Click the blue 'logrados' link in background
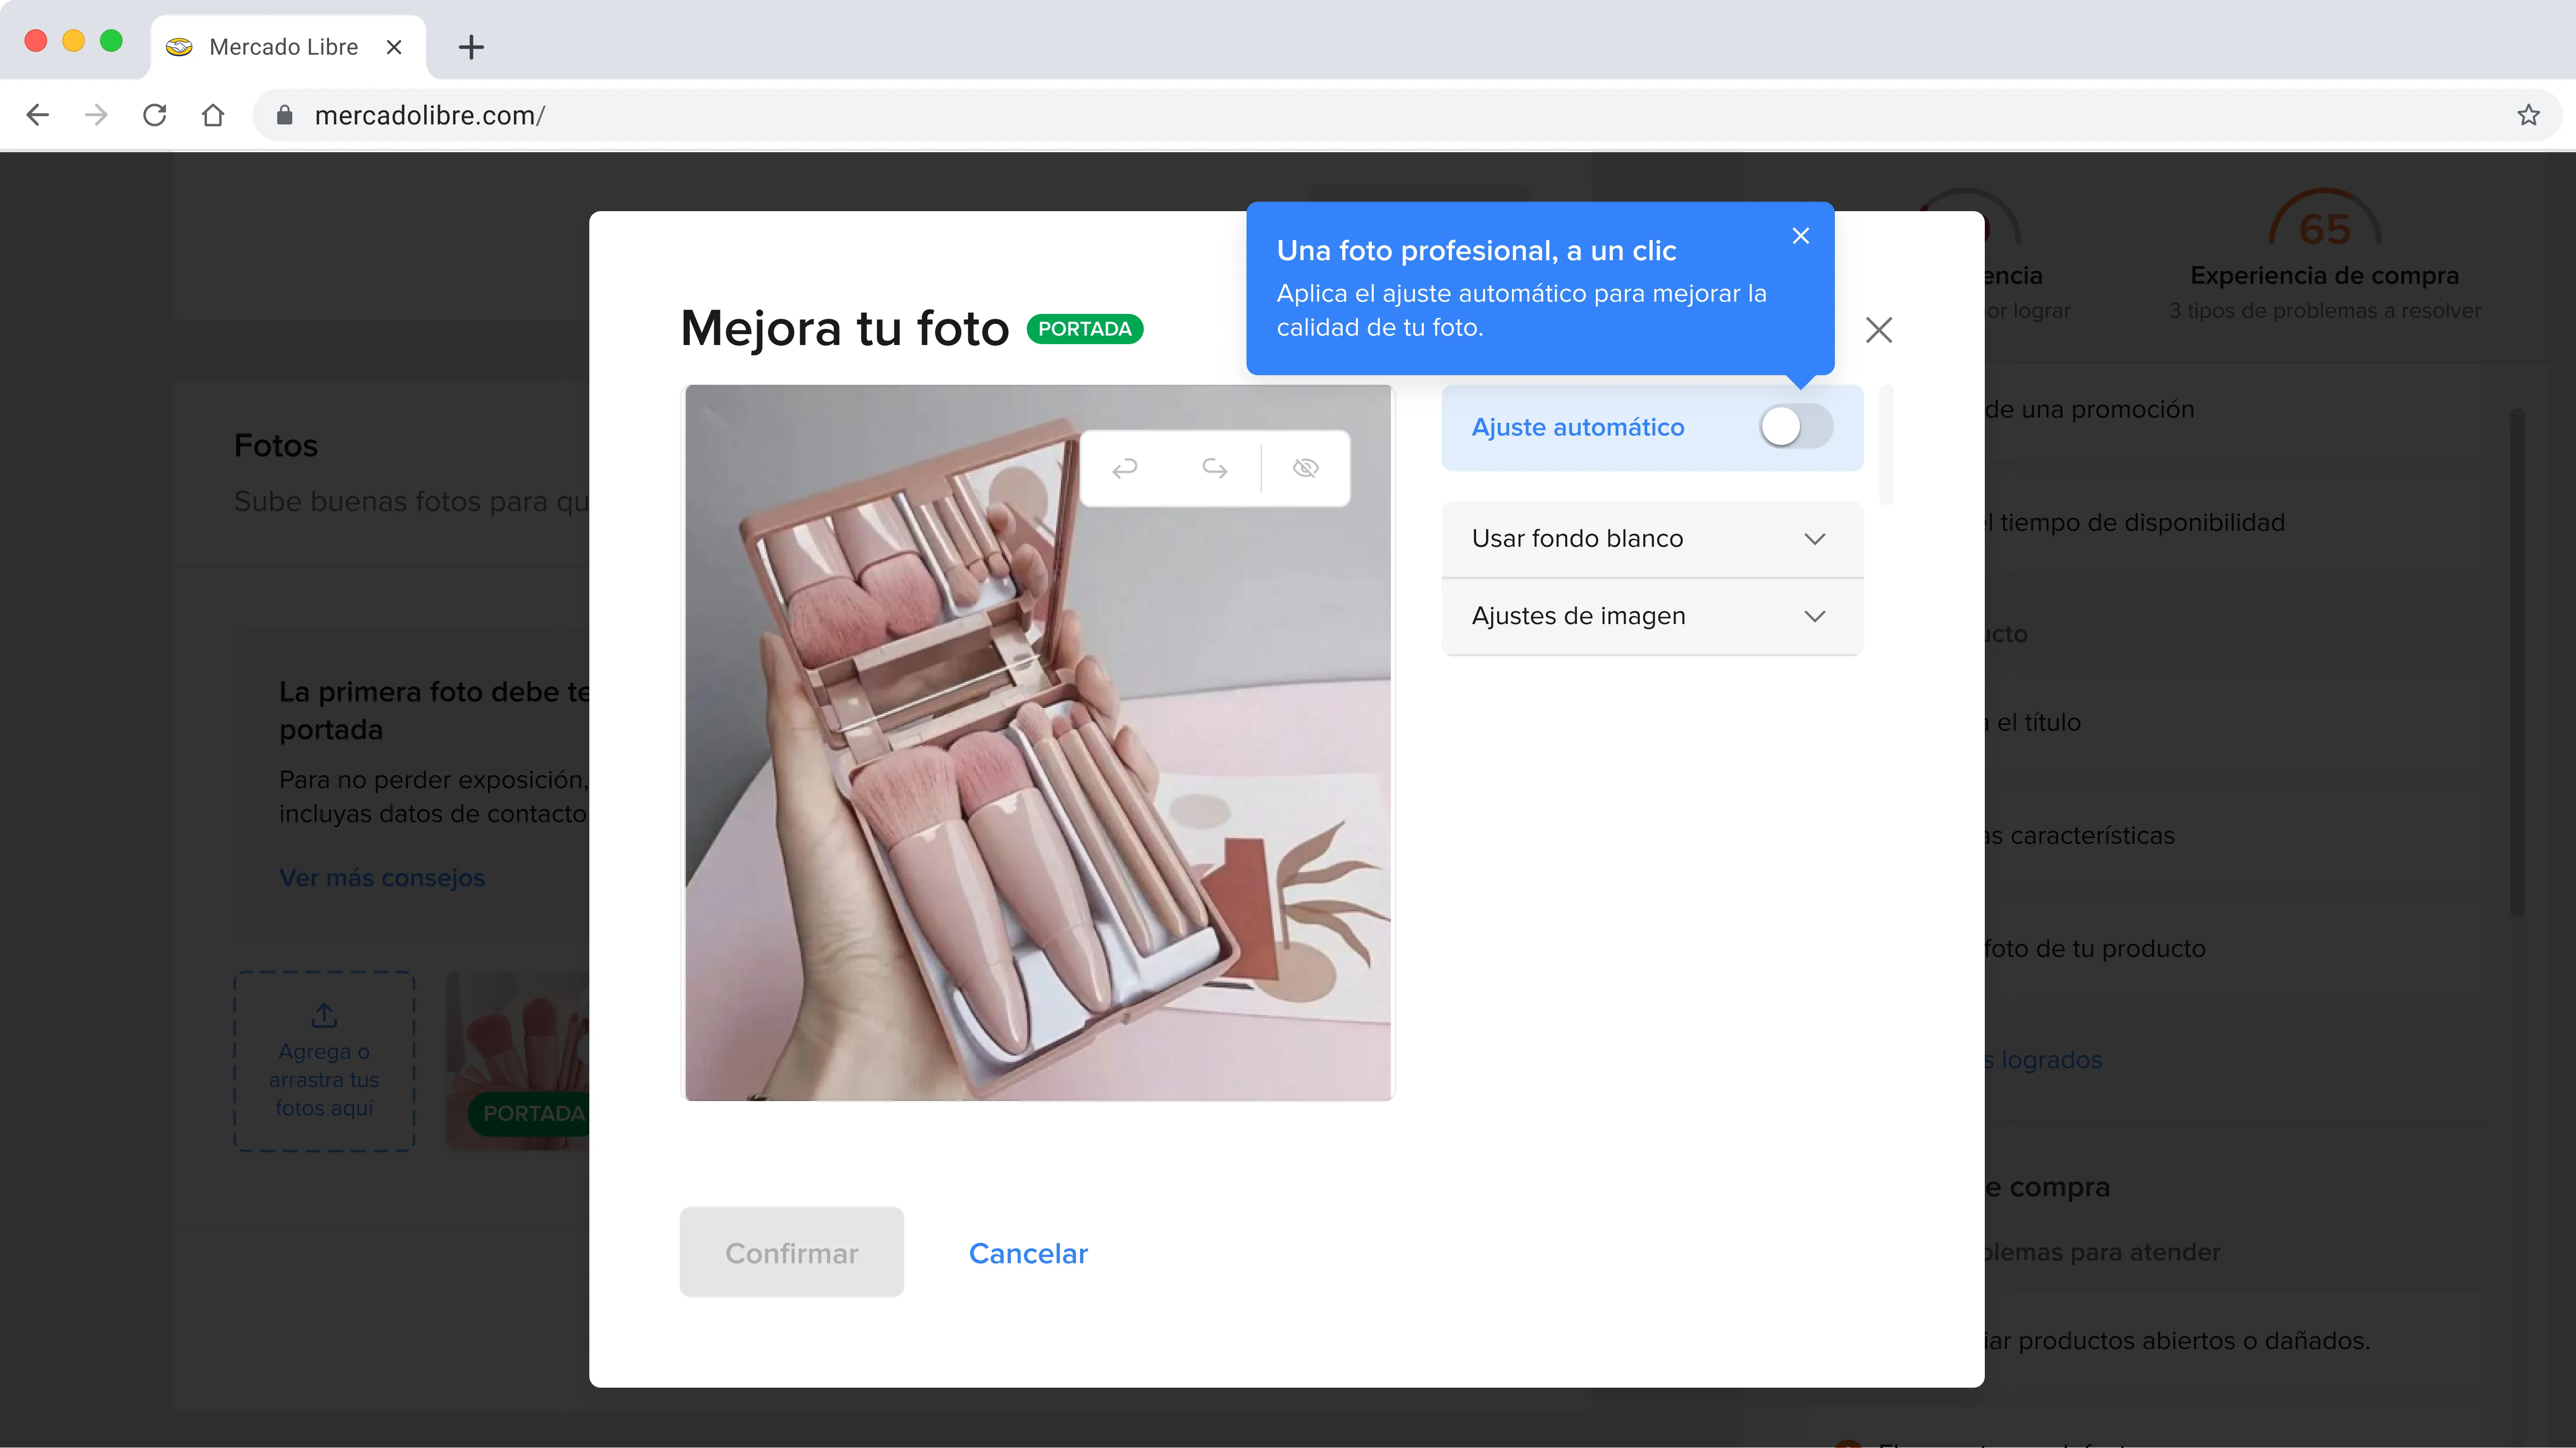This screenshot has height=1448, width=2576. [x=2044, y=1060]
